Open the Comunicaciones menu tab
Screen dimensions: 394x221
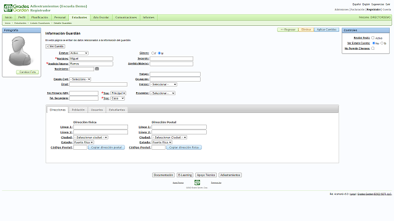126,17
